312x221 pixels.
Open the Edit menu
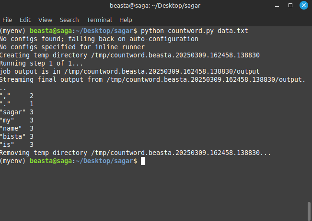pyautogui.click(x=25, y=20)
